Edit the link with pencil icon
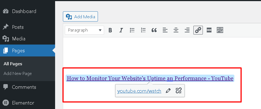The image size is (261, 109). [x=168, y=91]
